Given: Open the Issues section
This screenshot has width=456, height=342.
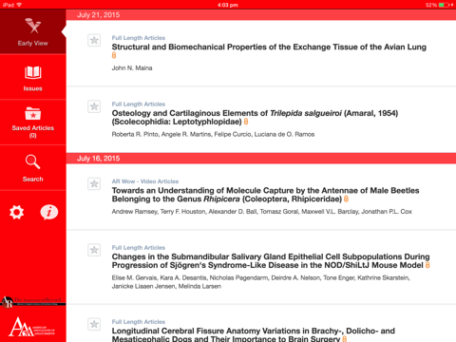Looking at the screenshot, I should coord(33,77).
